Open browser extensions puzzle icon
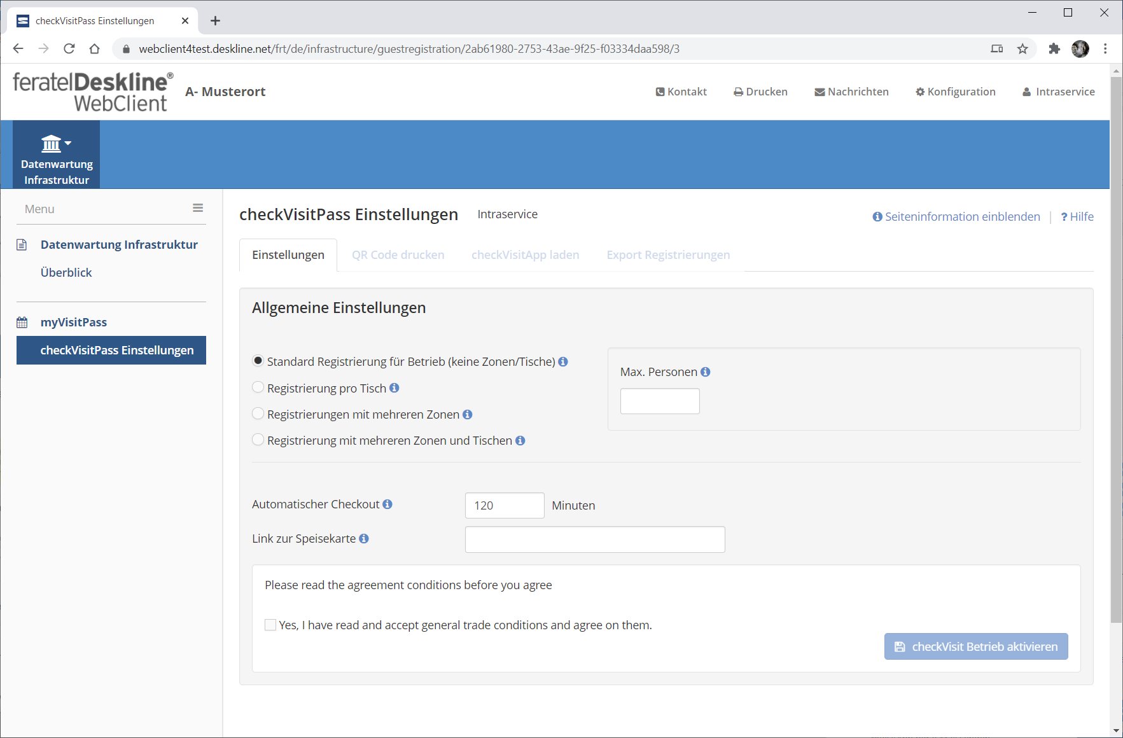Screen dimensions: 1123x738 1054,49
